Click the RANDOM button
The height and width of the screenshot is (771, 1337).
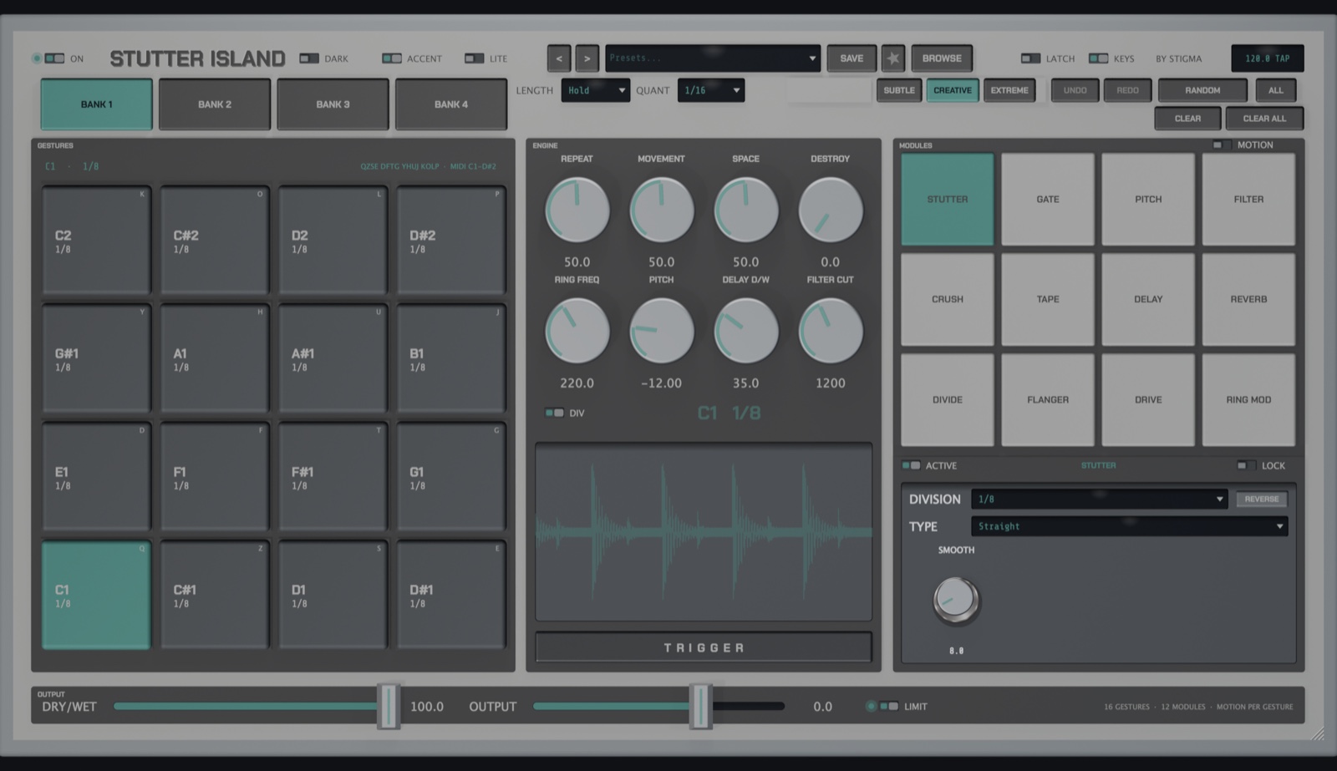[x=1202, y=90]
